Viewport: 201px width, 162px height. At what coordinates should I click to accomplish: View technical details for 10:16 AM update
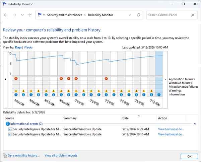171,134
